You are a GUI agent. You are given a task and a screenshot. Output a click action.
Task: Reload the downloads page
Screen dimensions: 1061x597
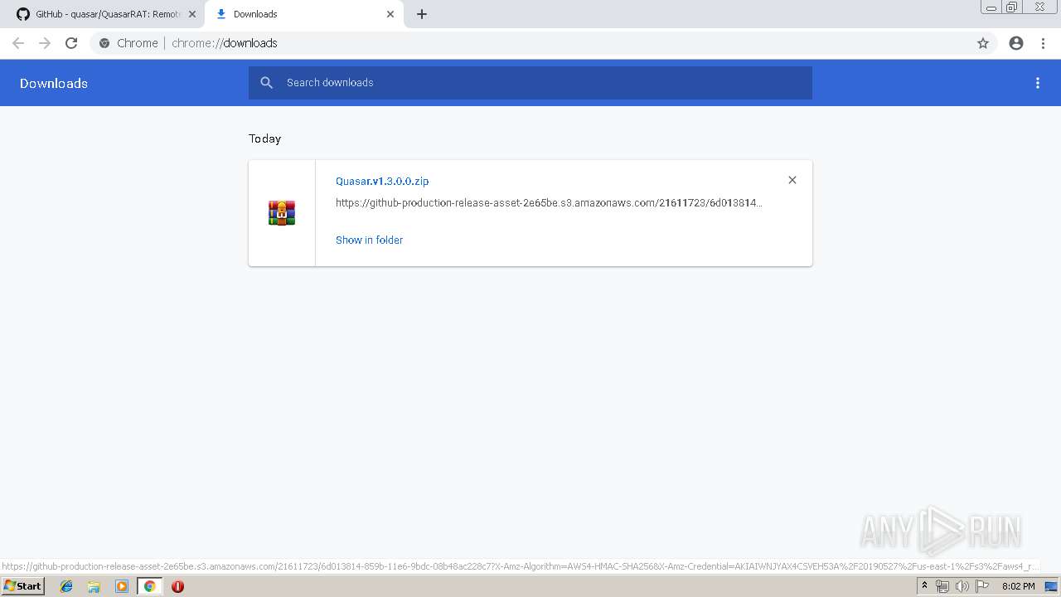click(x=71, y=43)
